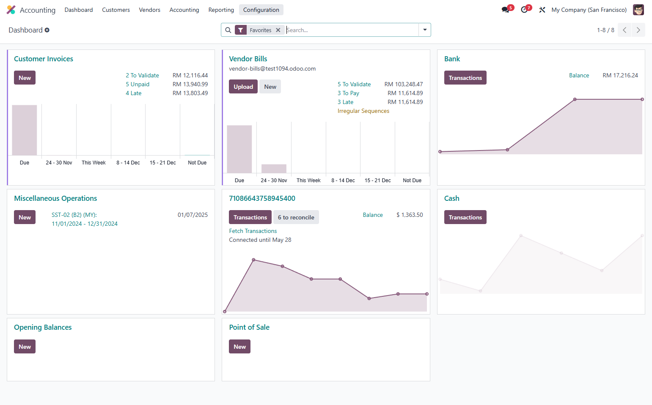This screenshot has width=652, height=405.
Task: Open the Vendors menu
Action: pyautogui.click(x=150, y=10)
